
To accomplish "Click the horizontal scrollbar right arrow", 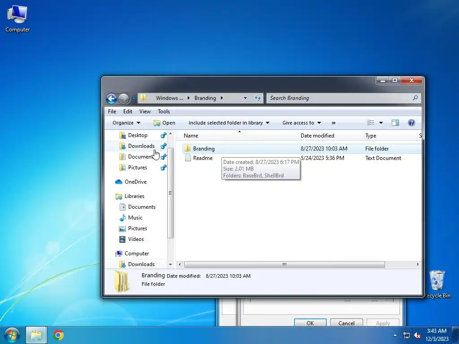I will click(418, 264).
